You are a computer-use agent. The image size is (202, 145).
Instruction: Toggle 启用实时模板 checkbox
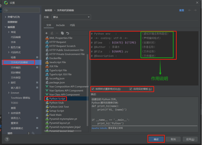(131, 89)
